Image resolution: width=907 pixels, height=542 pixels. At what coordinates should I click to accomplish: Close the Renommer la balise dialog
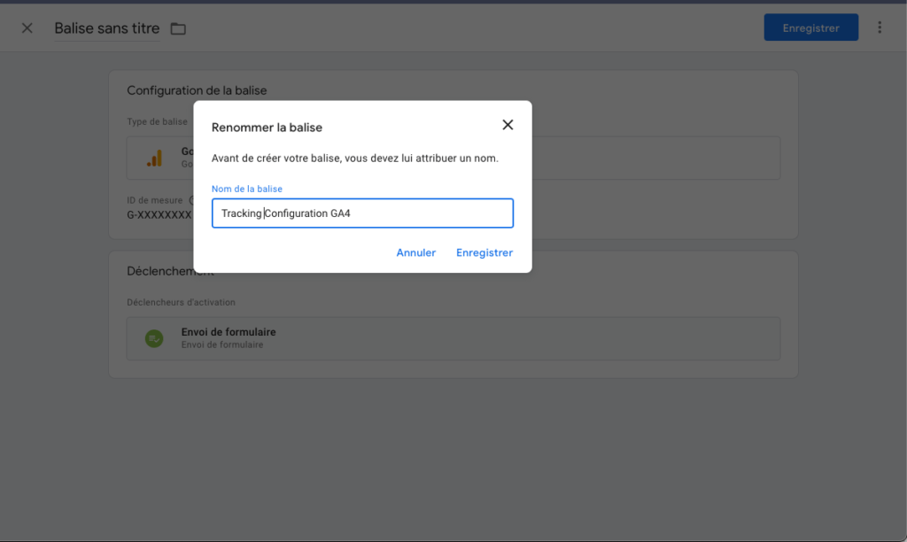[x=508, y=125]
